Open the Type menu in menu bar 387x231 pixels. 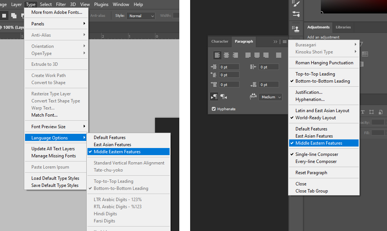tap(31, 4)
